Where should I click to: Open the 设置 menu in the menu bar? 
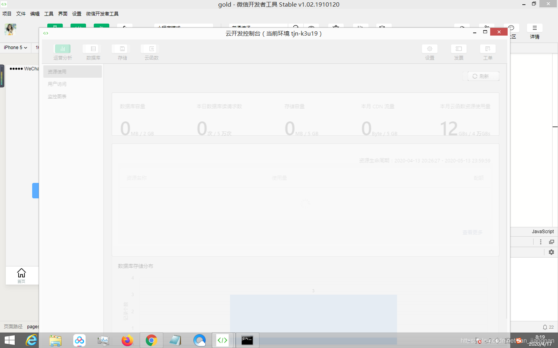coord(77,14)
